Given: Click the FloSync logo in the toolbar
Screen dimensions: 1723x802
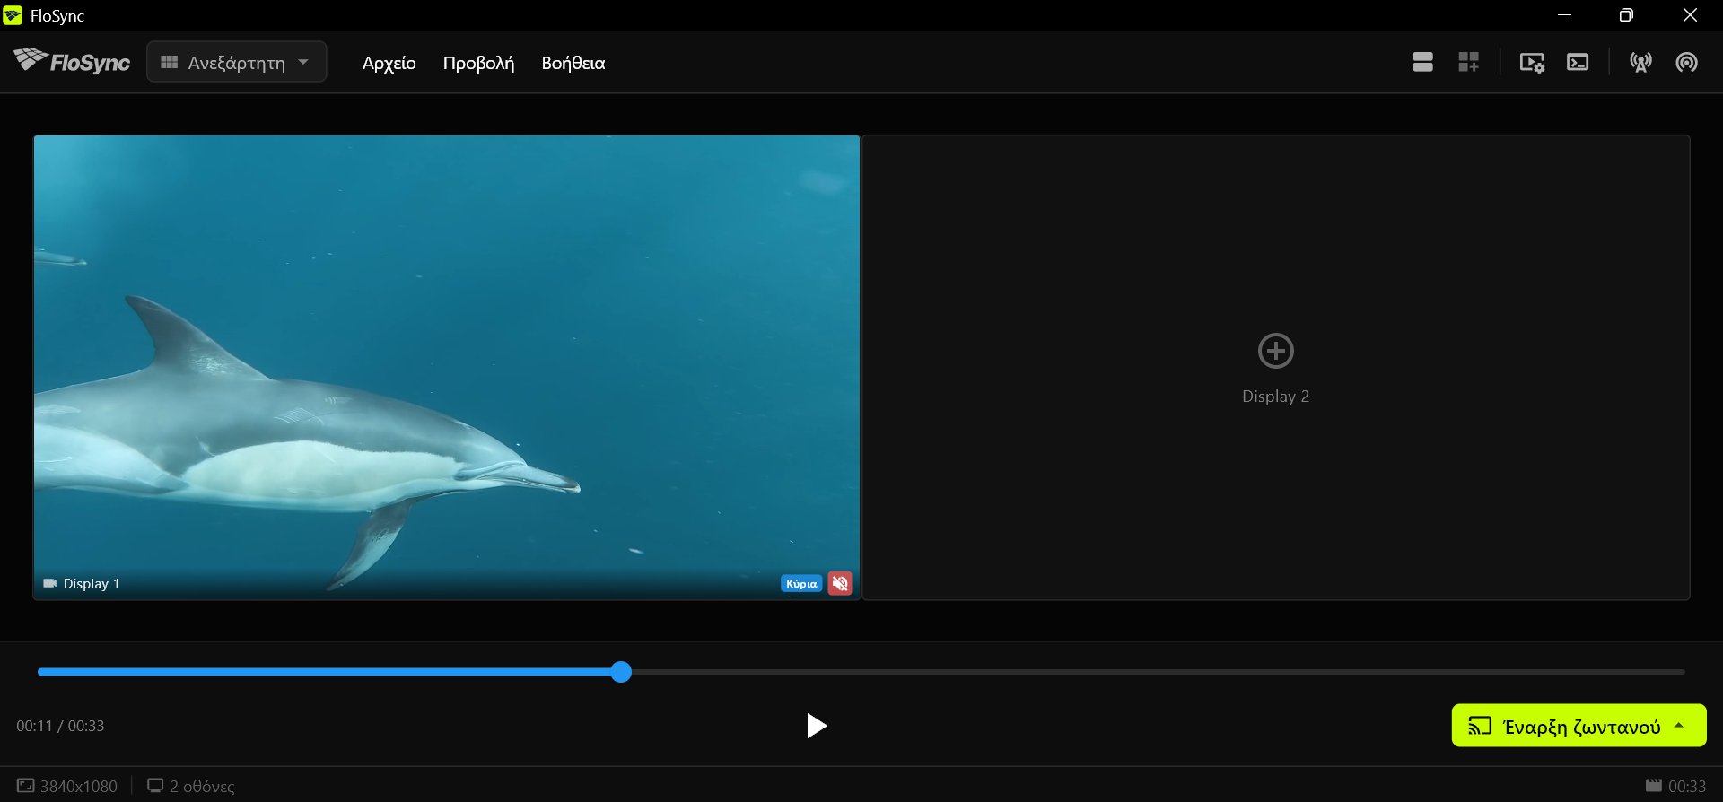Looking at the screenshot, I should point(72,61).
